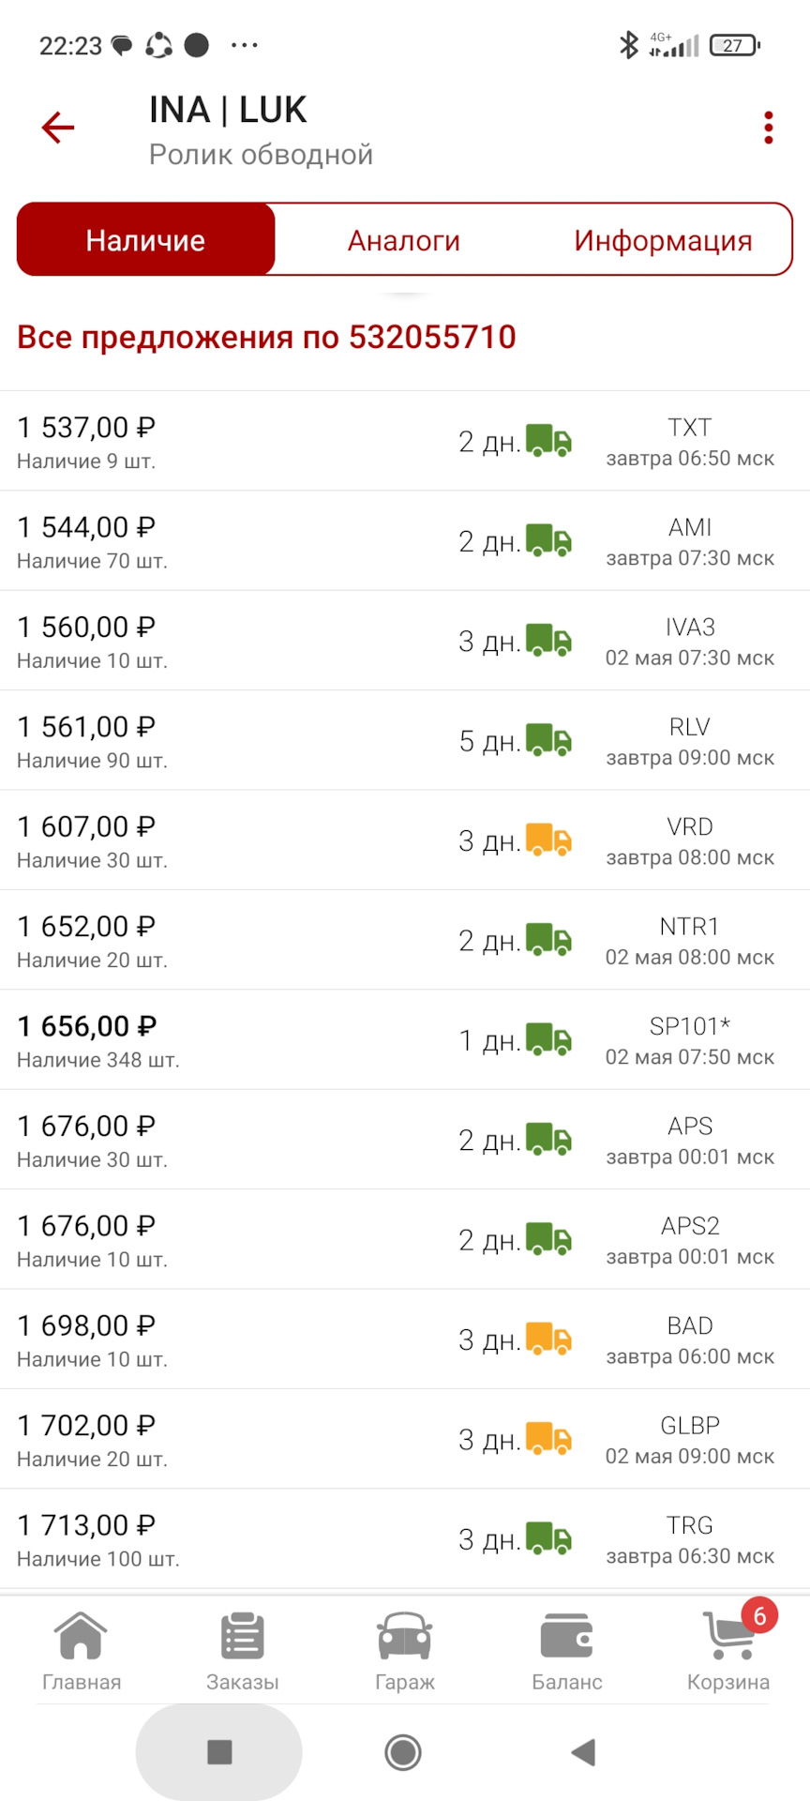Choose the AMI supplier offer

689,528
